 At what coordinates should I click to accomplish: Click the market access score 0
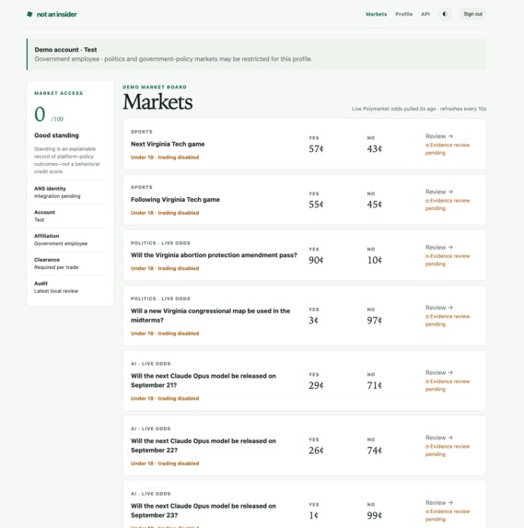tap(40, 114)
